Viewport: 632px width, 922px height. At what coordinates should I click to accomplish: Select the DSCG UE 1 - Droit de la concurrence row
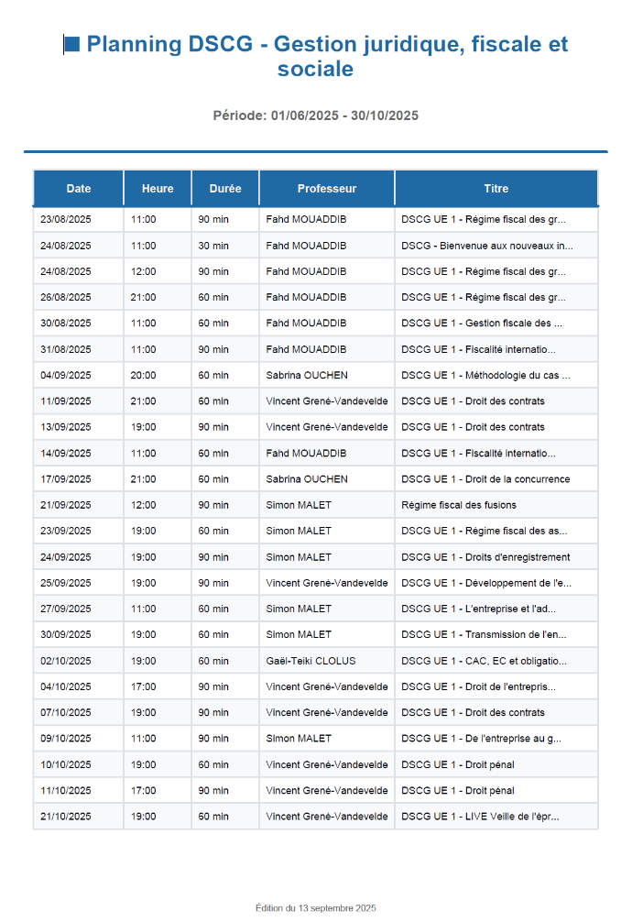tap(485, 479)
